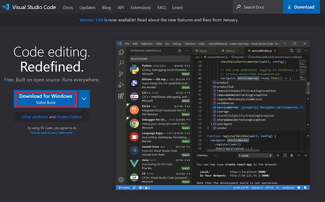325x202 pixels.
Task: Click the Selection menu in the screenshot
Action: tap(147, 44)
